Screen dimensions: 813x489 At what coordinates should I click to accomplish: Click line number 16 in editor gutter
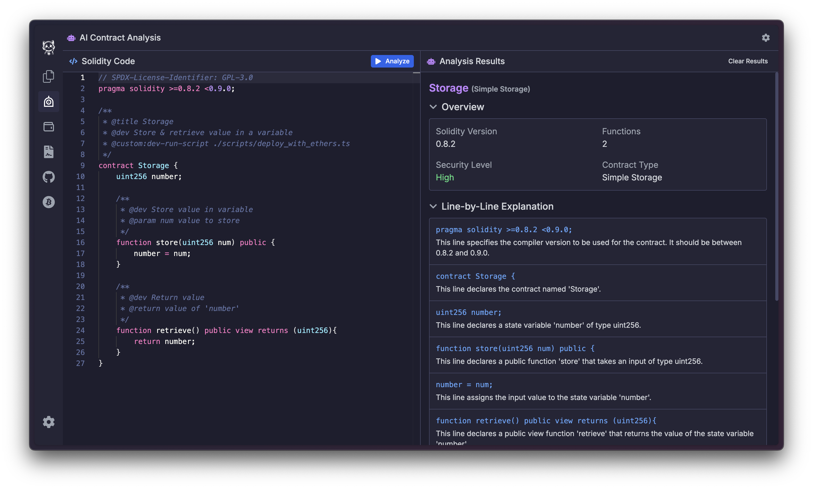tap(80, 242)
